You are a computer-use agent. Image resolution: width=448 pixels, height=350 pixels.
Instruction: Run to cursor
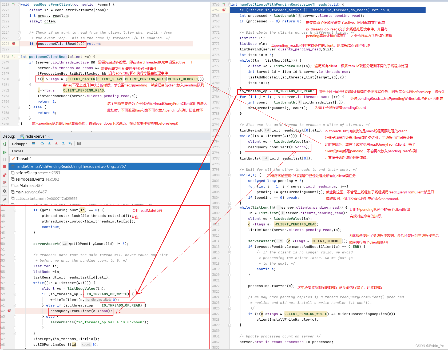coord(70,144)
